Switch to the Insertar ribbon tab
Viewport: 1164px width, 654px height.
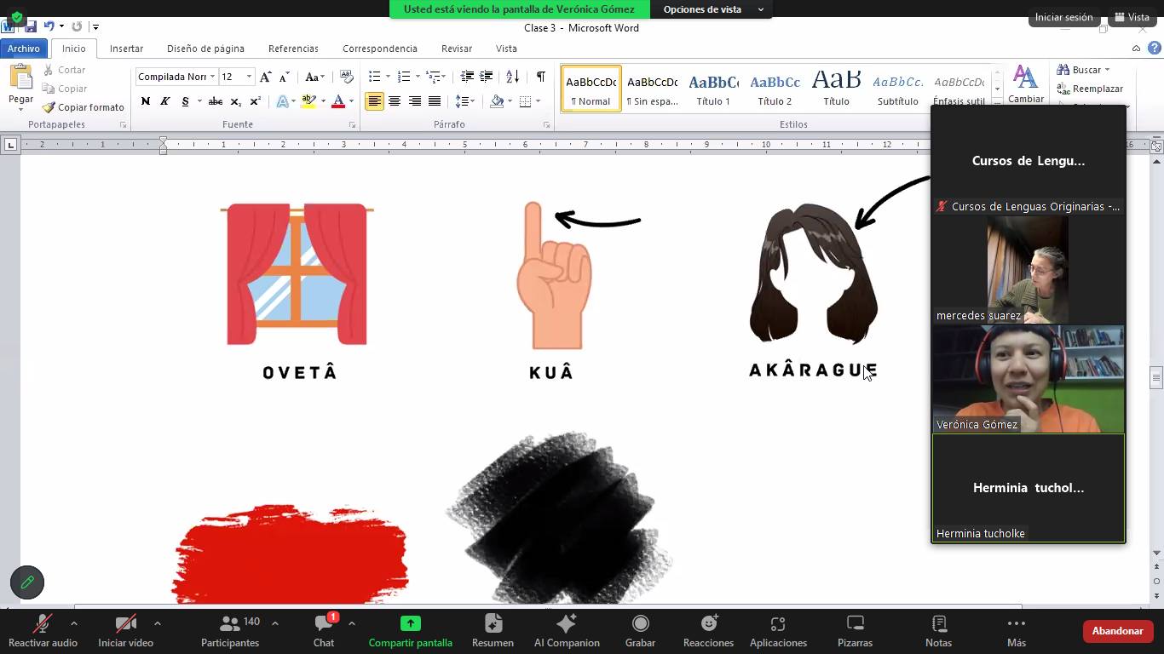tap(126, 49)
